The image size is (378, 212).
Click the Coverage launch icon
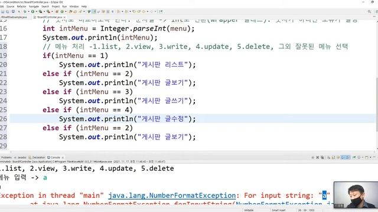(40, 12)
